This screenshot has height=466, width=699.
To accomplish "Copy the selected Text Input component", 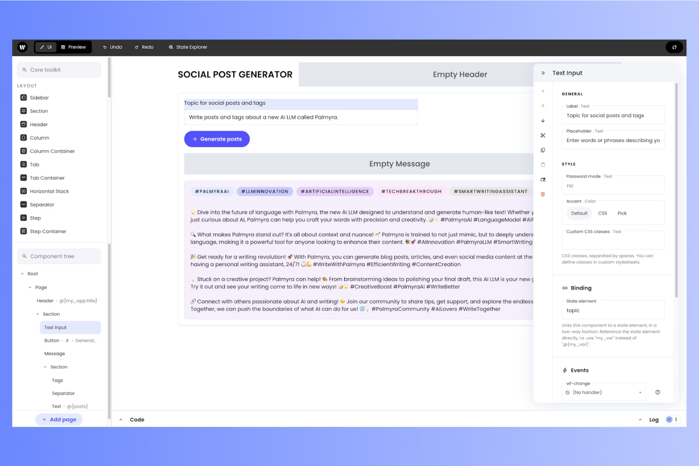I will point(543,150).
